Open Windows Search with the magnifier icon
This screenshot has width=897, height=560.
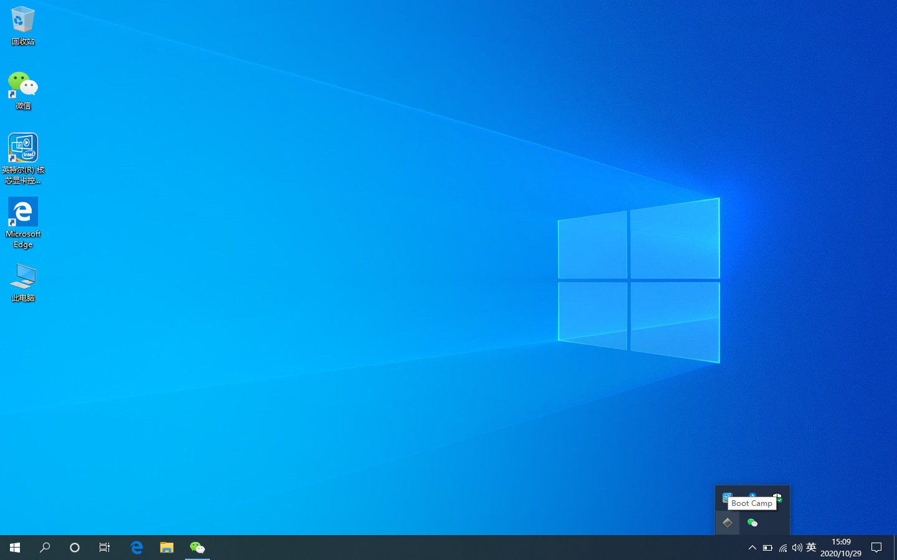tap(44, 548)
